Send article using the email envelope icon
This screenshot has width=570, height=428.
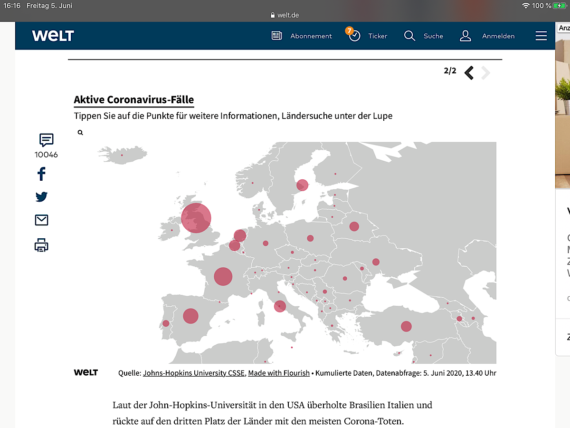pyautogui.click(x=41, y=220)
